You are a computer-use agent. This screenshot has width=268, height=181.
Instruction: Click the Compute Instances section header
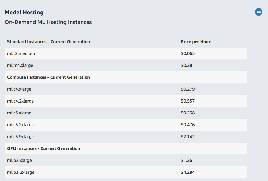(x=48, y=77)
